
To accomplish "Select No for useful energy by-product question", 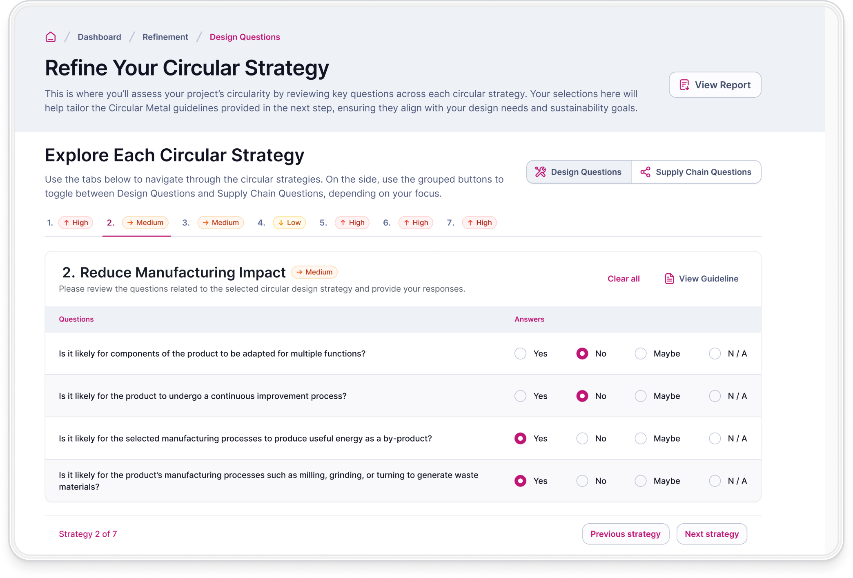I will (582, 439).
